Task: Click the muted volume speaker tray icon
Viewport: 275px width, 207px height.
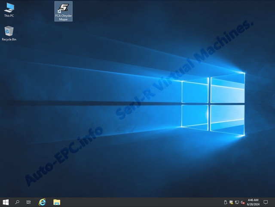Action: pos(242,202)
